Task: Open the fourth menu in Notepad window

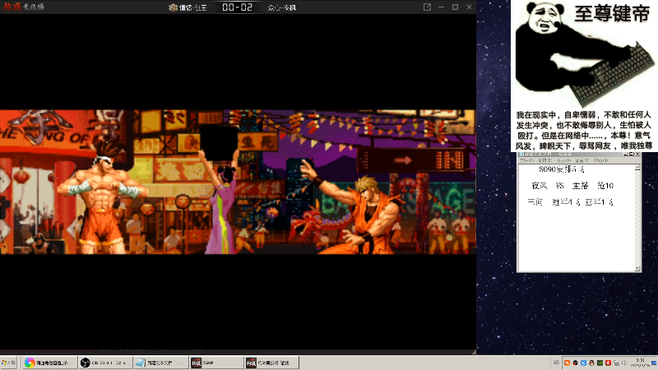Action: [x=582, y=160]
